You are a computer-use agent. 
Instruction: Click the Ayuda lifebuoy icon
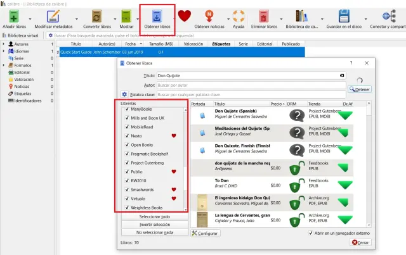pos(239,16)
